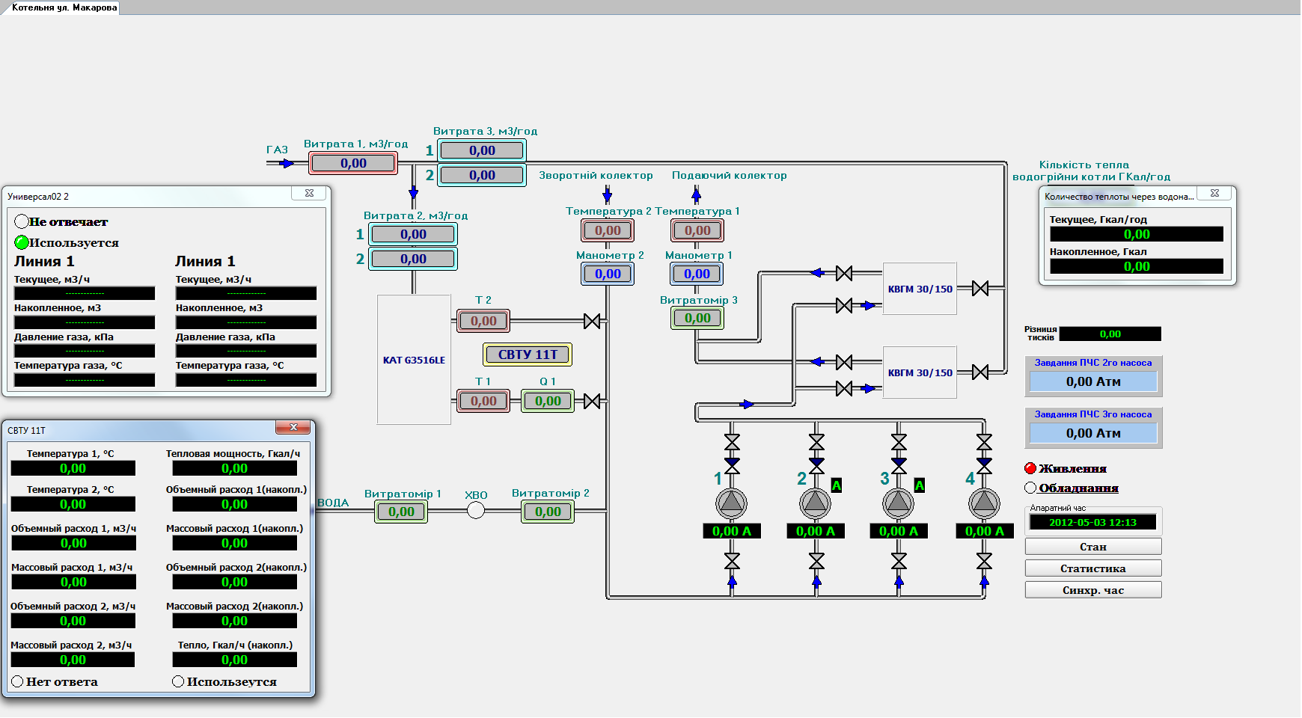The height and width of the screenshot is (718, 1302).
Task: Click valve right of upper КВГМ 30/150 boiler
Action: 980,289
